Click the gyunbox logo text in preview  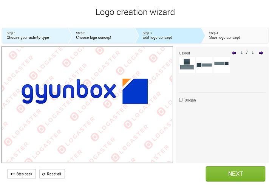pos(69,91)
